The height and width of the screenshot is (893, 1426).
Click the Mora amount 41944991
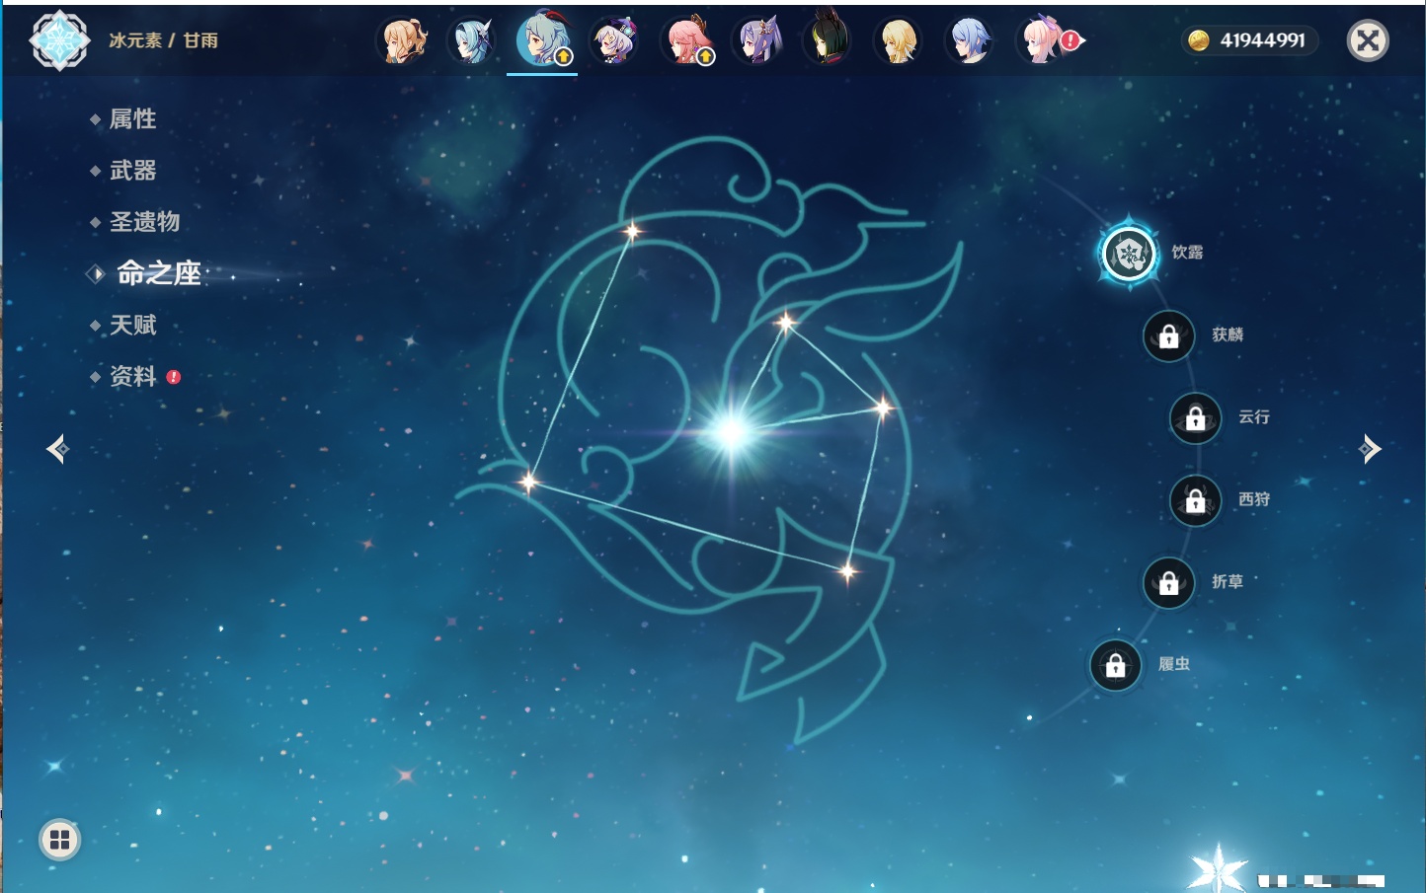click(x=1262, y=40)
